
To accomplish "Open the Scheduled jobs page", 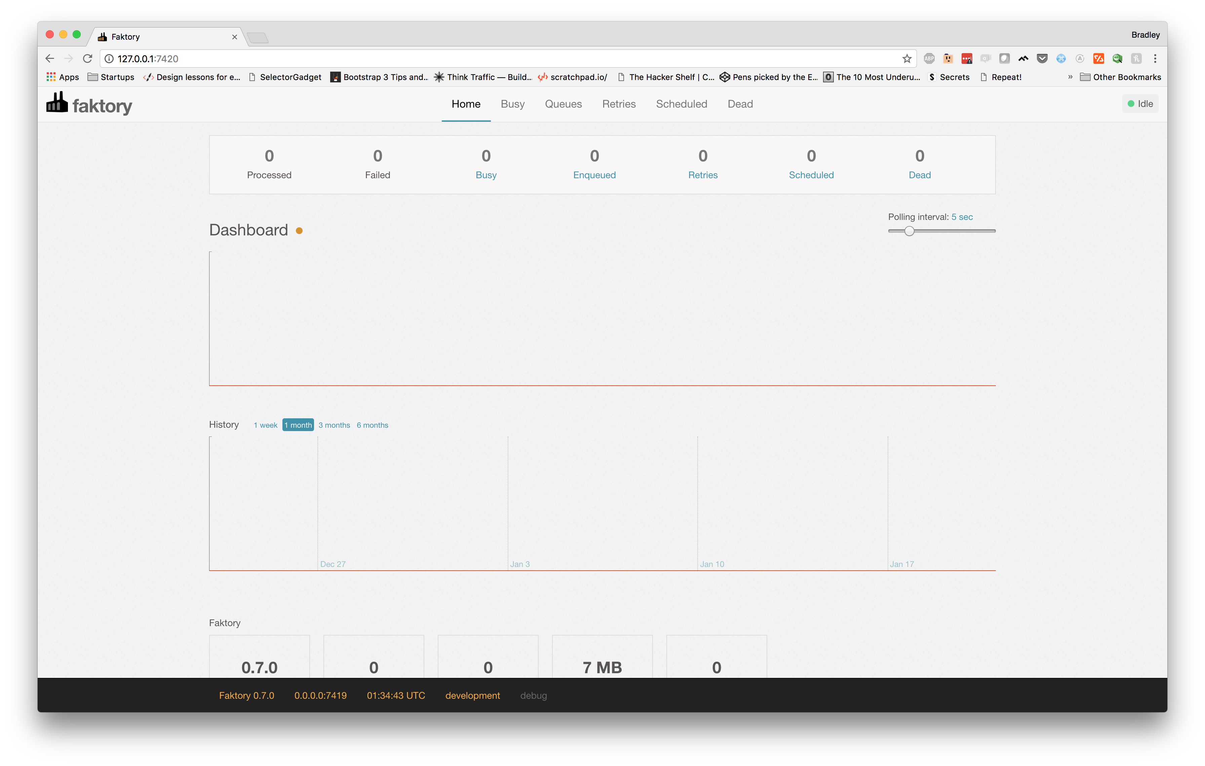I will pos(682,104).
